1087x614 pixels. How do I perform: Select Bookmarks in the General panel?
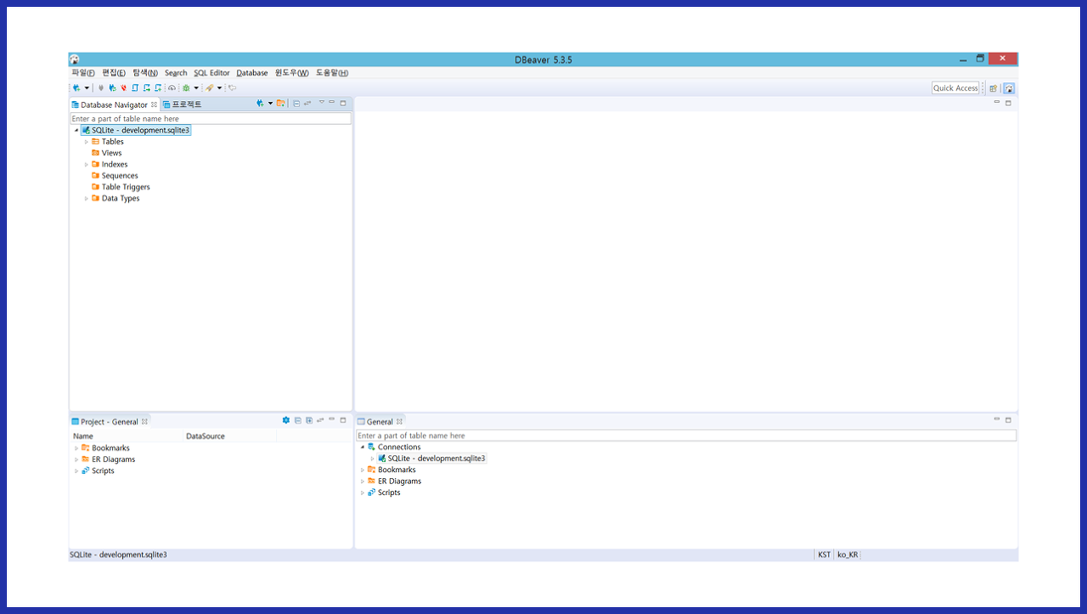pos(391,470)
